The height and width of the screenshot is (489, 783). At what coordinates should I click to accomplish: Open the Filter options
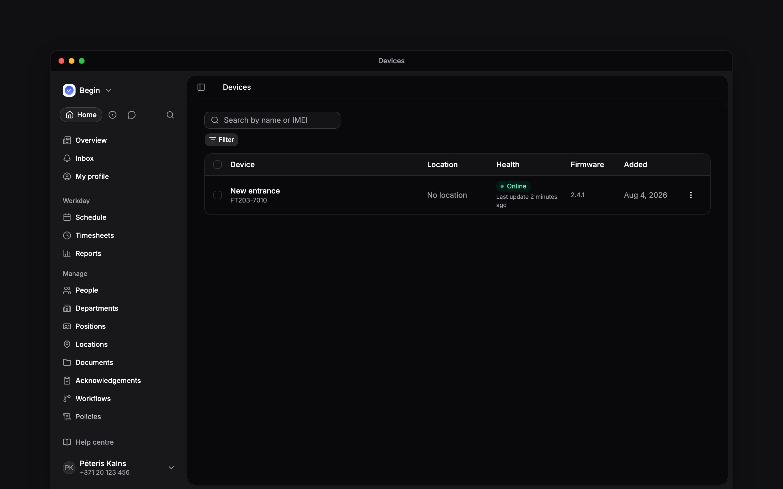(222, 140)
